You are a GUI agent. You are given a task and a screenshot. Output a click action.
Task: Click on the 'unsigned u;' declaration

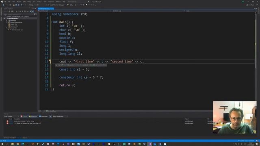pos(69,49)
